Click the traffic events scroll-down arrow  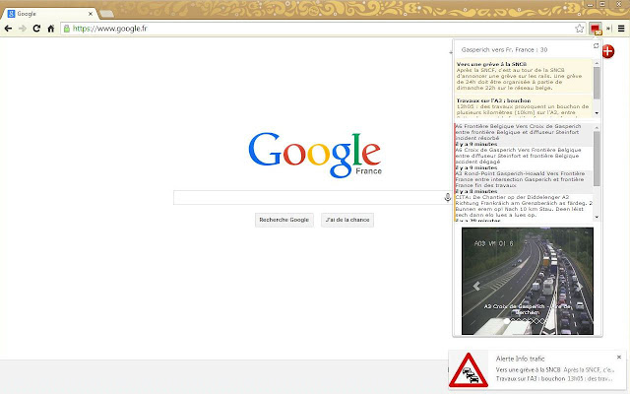point(597,217)
